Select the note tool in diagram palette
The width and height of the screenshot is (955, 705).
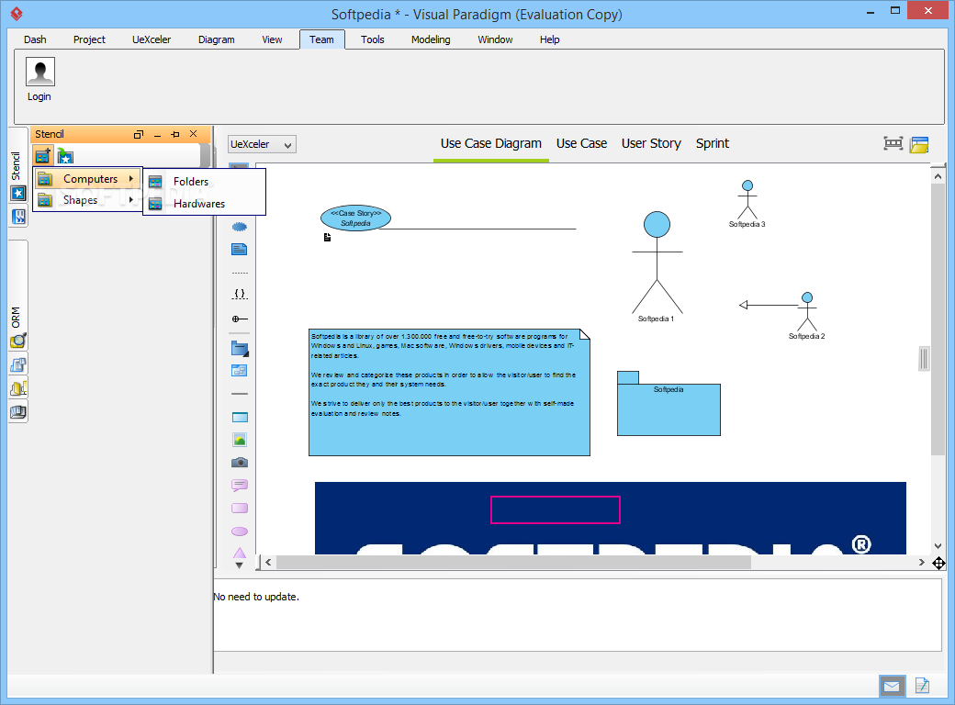[x=240, y=249]
